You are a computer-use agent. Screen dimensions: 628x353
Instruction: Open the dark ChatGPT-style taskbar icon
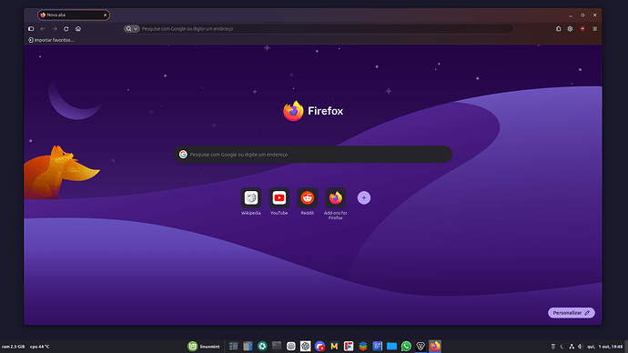(x=290, y=347)
